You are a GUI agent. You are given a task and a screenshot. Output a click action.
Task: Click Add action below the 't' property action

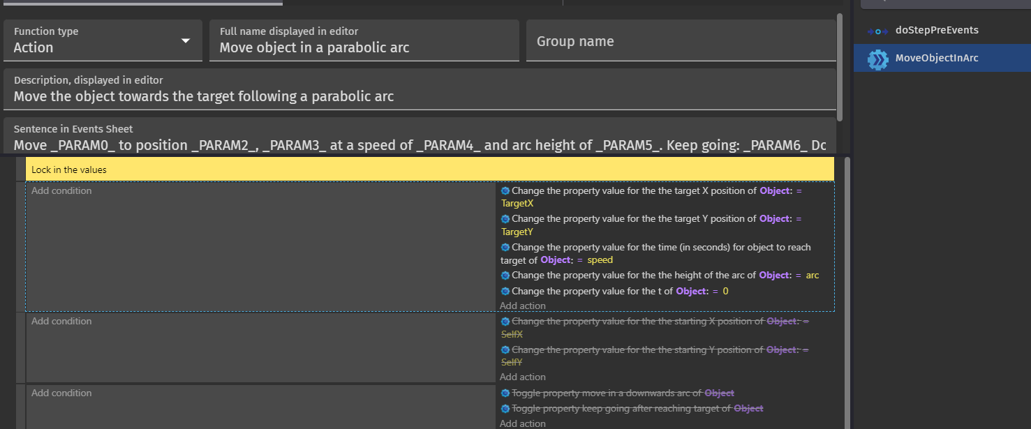pyautogui.click(x=522, y=306)
